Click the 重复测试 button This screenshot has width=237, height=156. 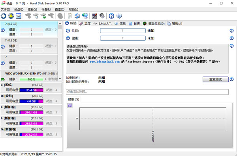pos(216,80)
